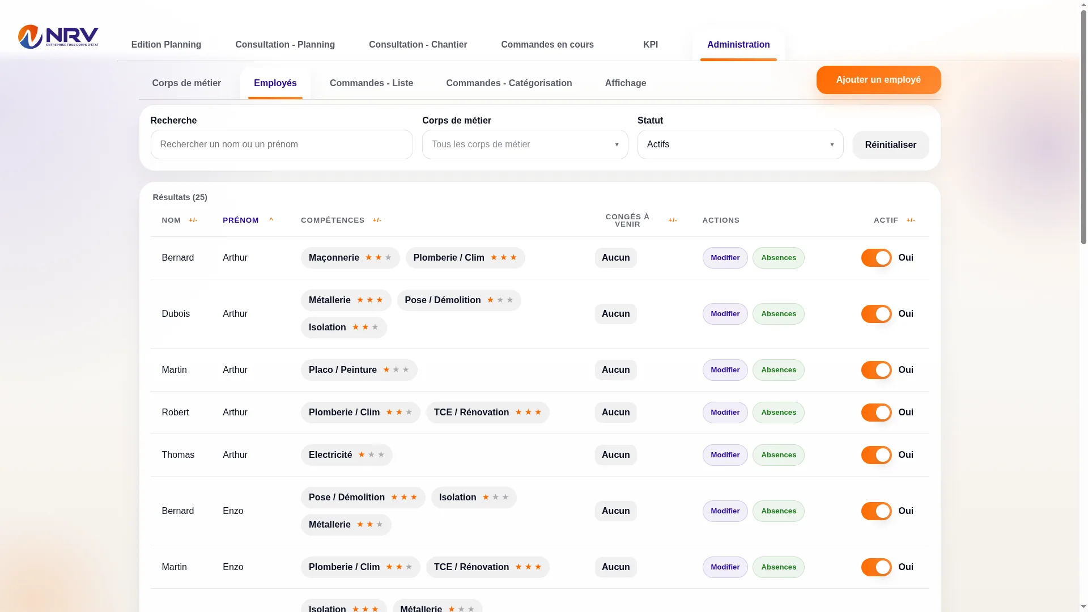Go to Commandes en cours tab
This screenshot has width=1088, height=612.
tap(547, 45)
